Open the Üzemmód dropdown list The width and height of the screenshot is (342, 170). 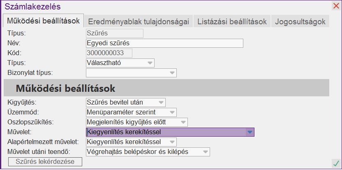tap(172, 112)
